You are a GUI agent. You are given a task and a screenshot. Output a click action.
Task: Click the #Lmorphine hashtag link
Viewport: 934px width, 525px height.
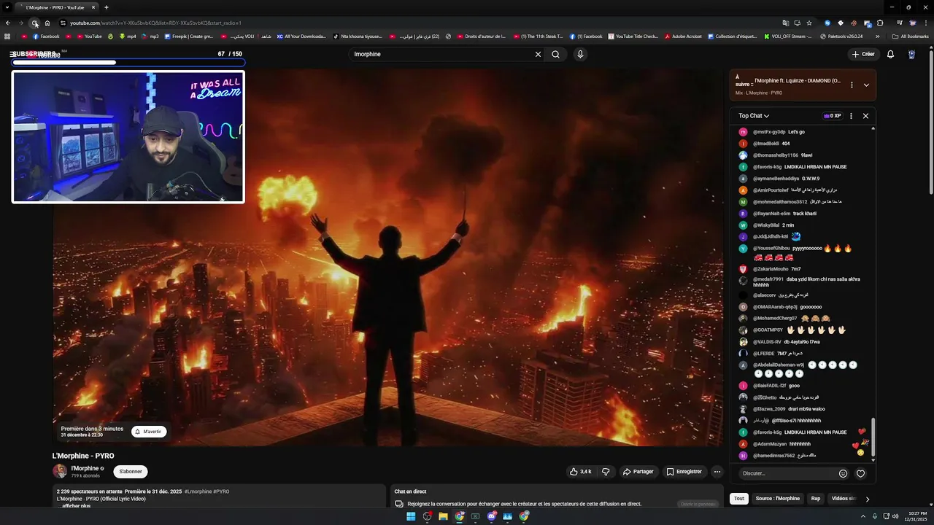click(198, 491)
